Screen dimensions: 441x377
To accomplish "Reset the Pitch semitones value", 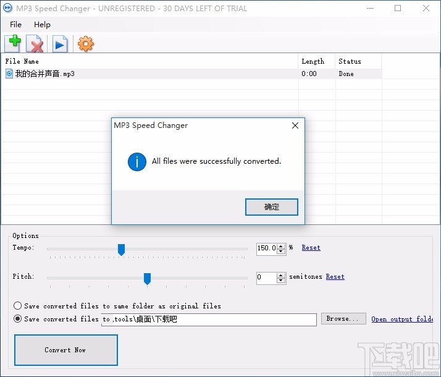I will 335,276.
